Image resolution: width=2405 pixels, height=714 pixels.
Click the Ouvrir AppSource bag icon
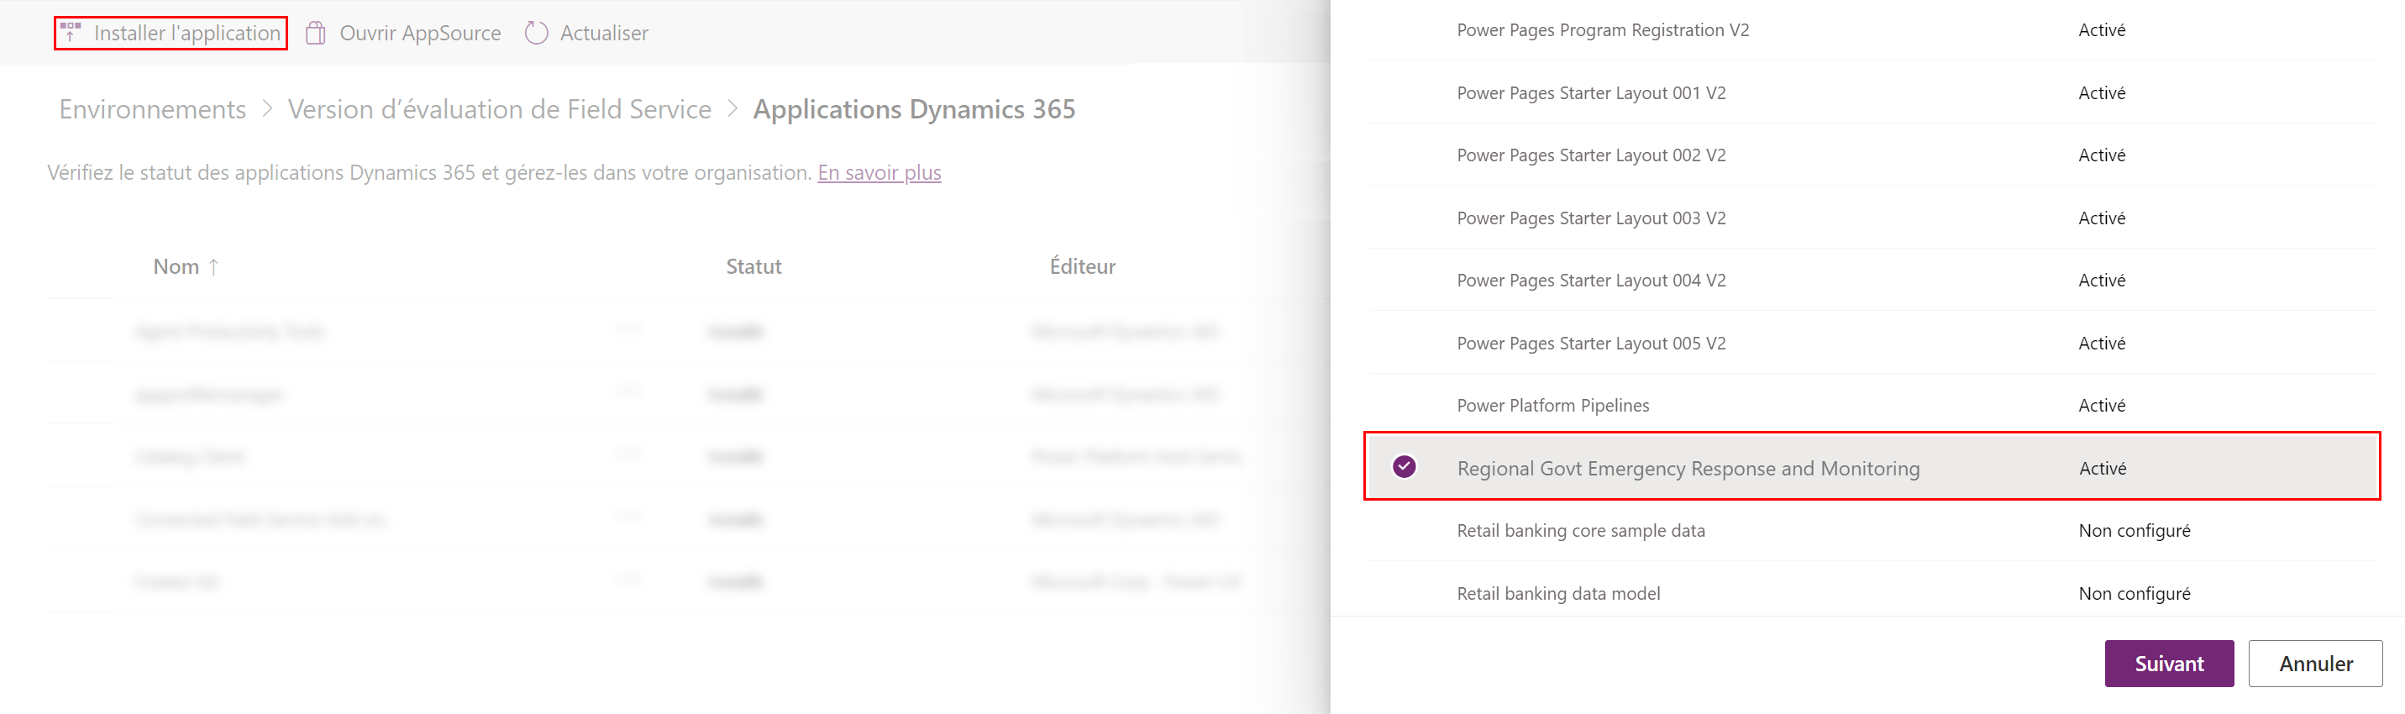316,33
